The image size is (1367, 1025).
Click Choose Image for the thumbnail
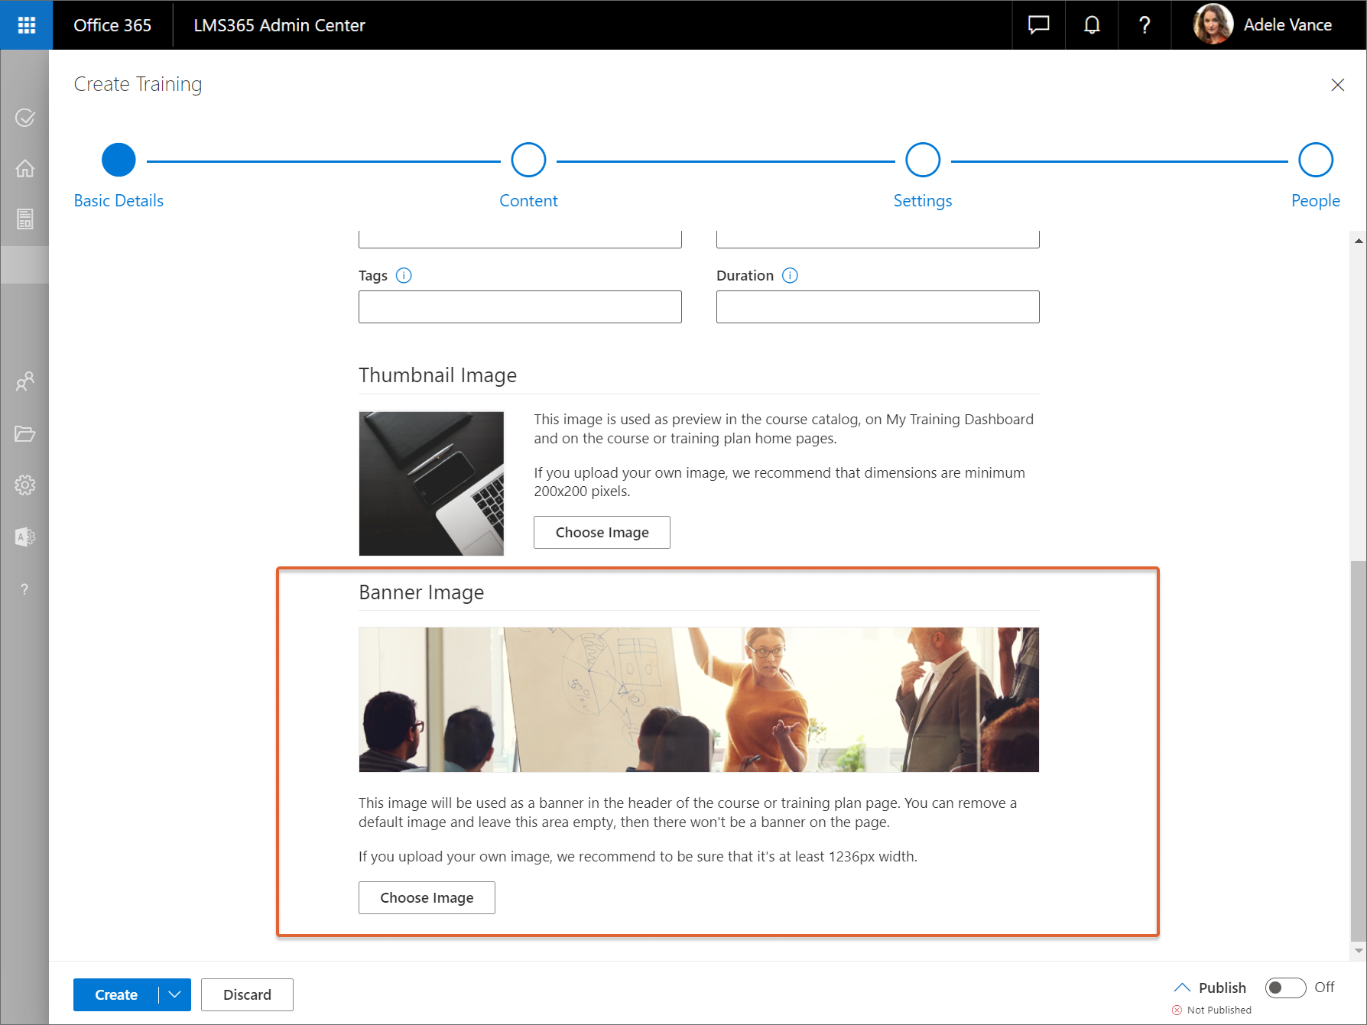click(602, 533)
